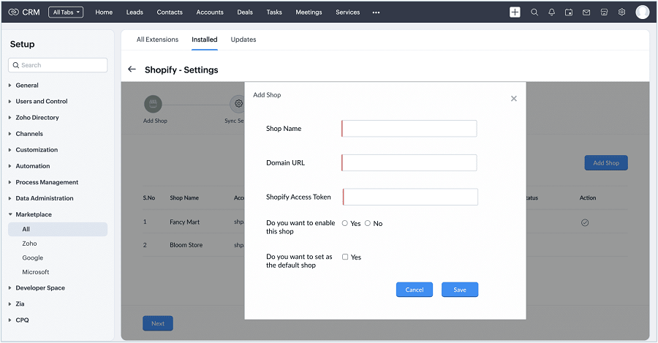Click Save in Add Shop dialog
The height and width of the screenshot is (343, 658).
click(x=460, y=290)
